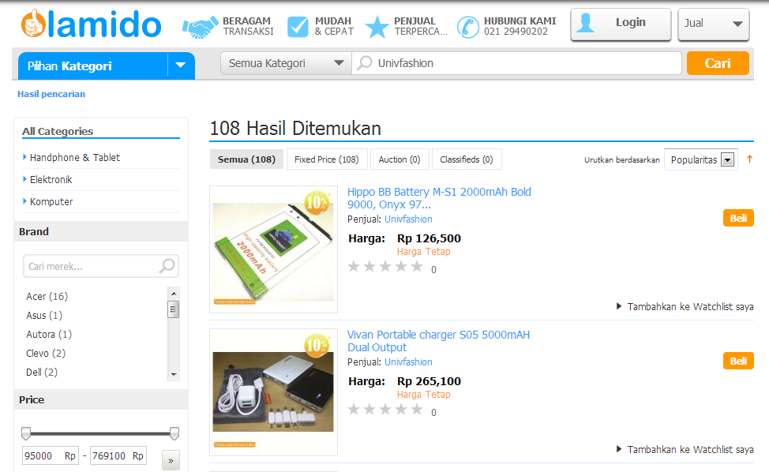Click the Hubungi Kami phone number text

point(516,32)
